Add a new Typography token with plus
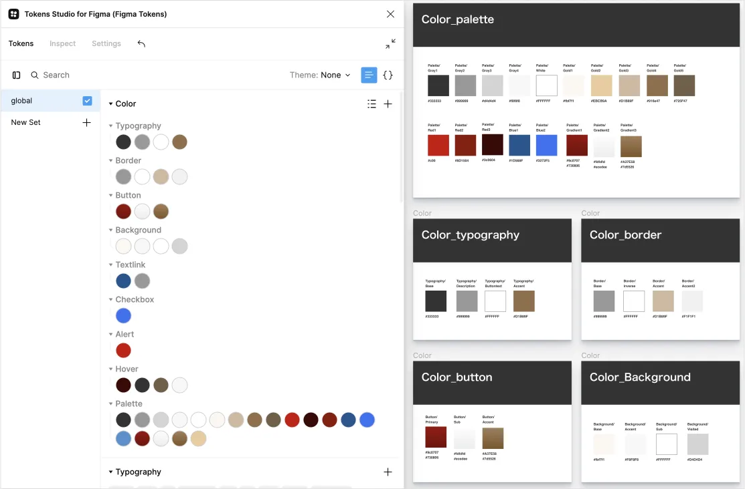The width and height of the screenshot is (745, 489). (388, 472)
